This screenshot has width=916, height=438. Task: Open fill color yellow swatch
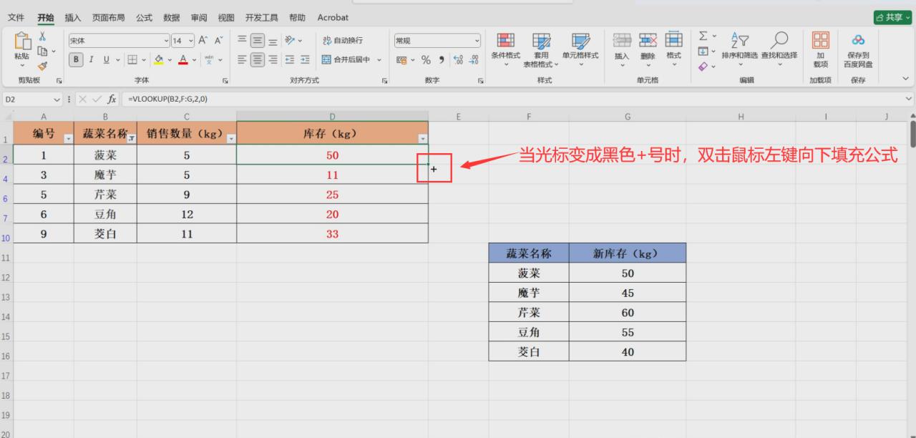(158, 60)
